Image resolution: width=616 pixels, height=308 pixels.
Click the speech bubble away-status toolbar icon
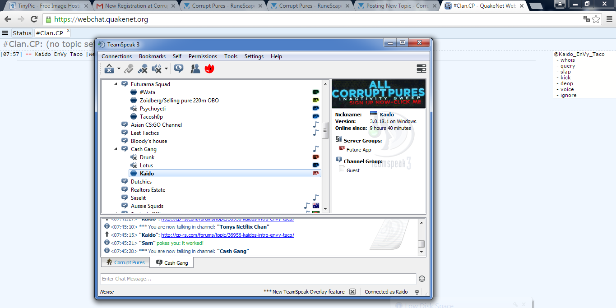(x=179, y=69)
